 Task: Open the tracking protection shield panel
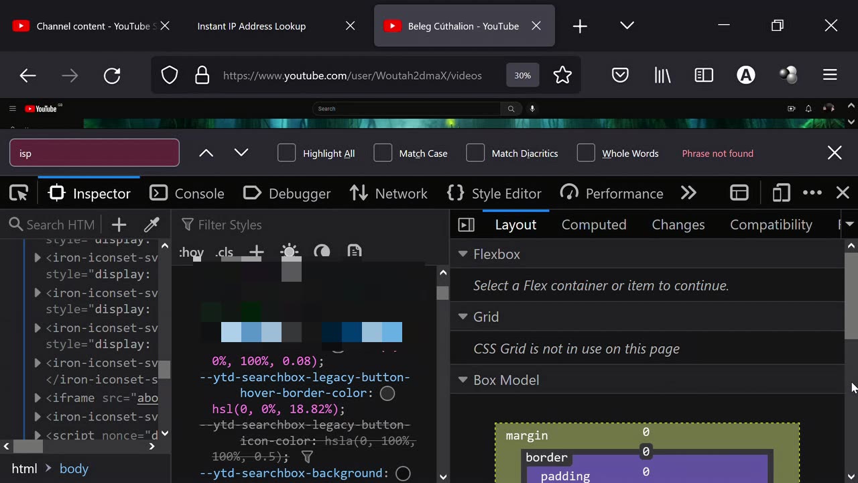pos(170,75)
